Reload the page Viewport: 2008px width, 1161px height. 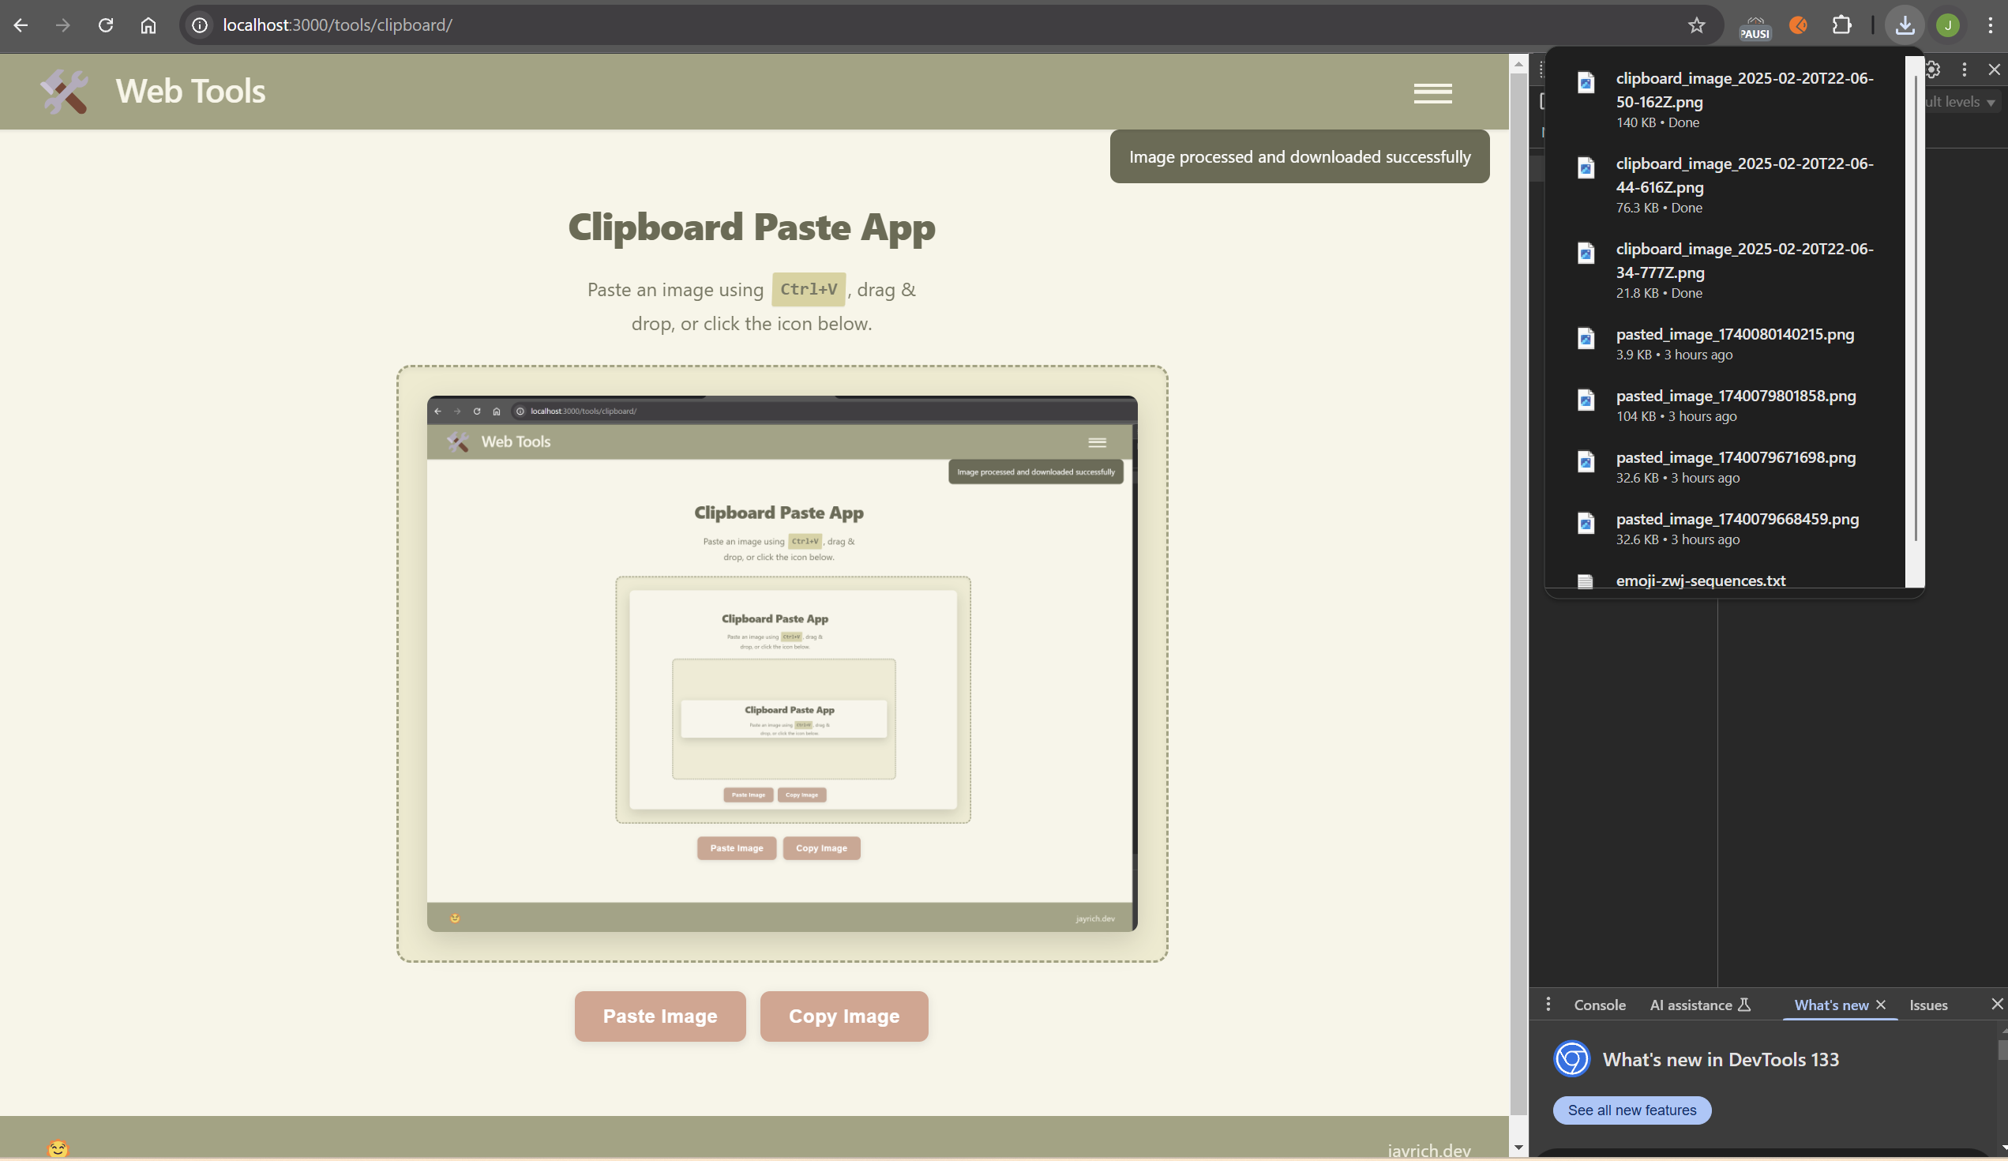point(104,24)
